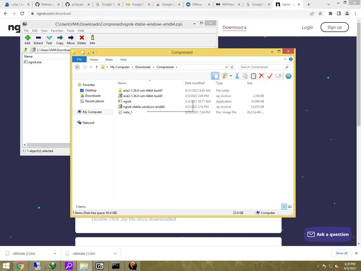The height and width of the screenshot is (271, 361).
Task: Open 7-Zip from the Windows taskbar
Action: point(100,266)
